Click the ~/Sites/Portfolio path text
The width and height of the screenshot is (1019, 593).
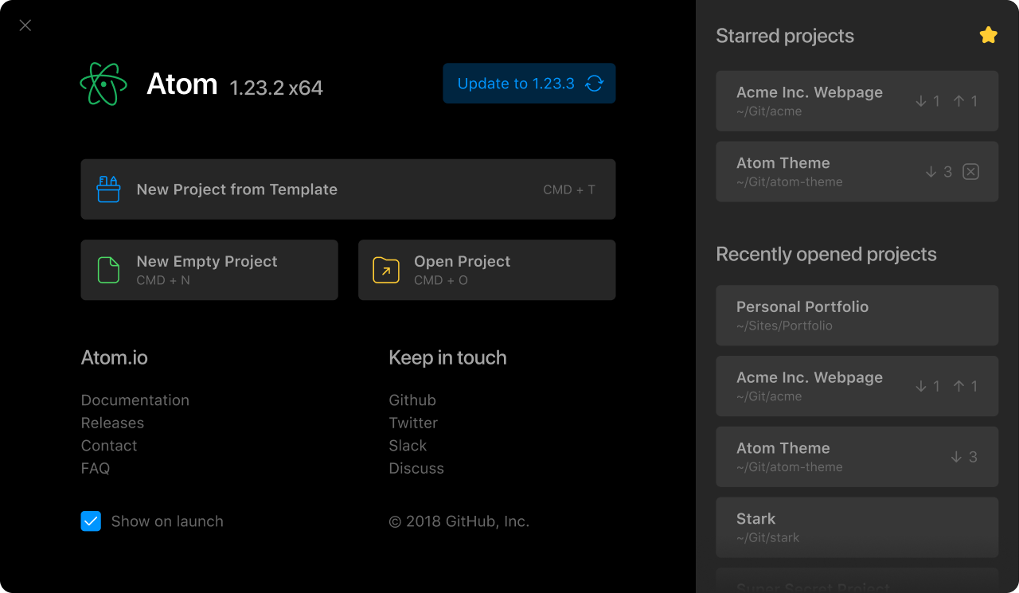[x=784, y=326]
